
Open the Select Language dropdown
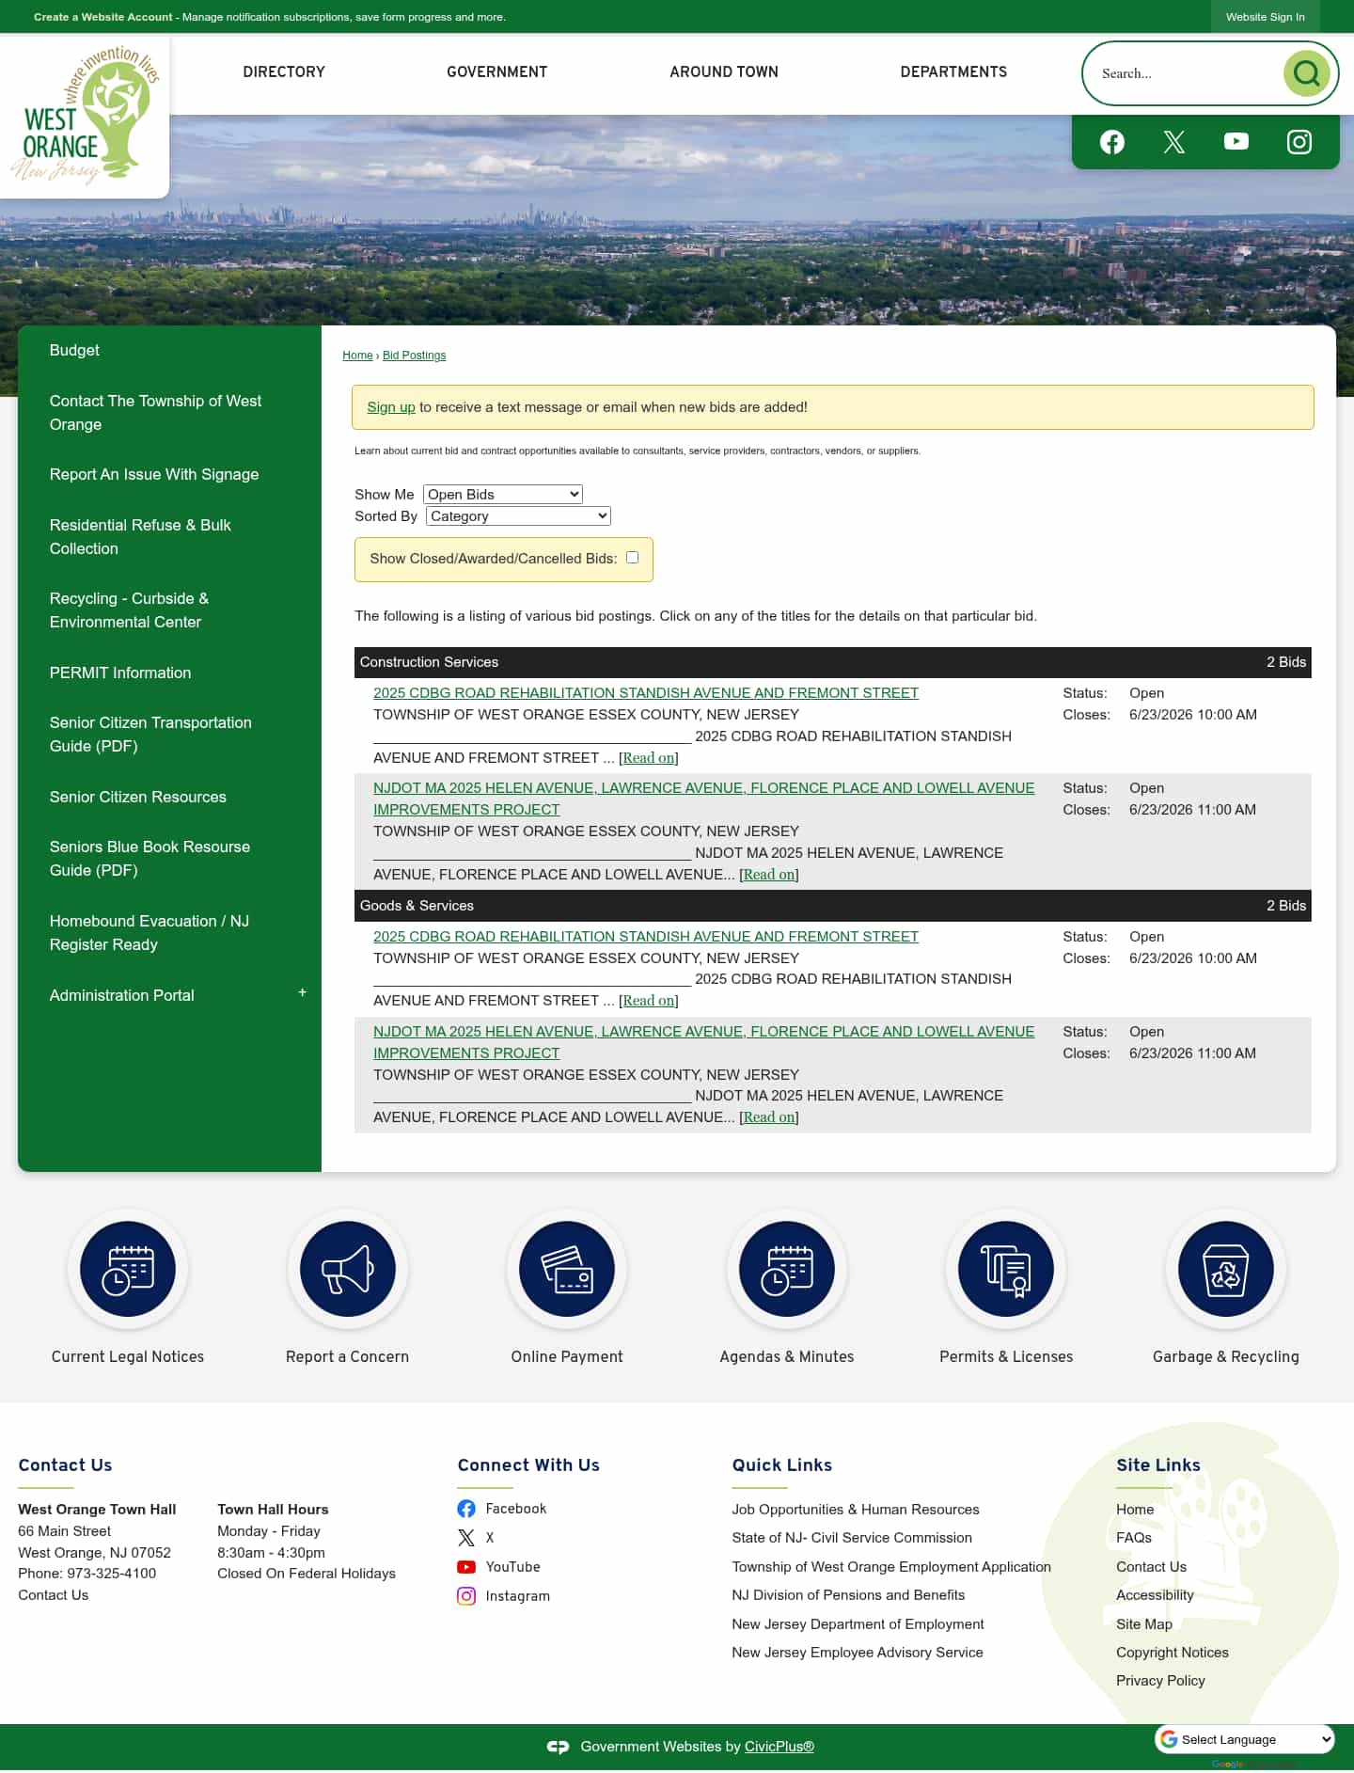(1246, 1739)
